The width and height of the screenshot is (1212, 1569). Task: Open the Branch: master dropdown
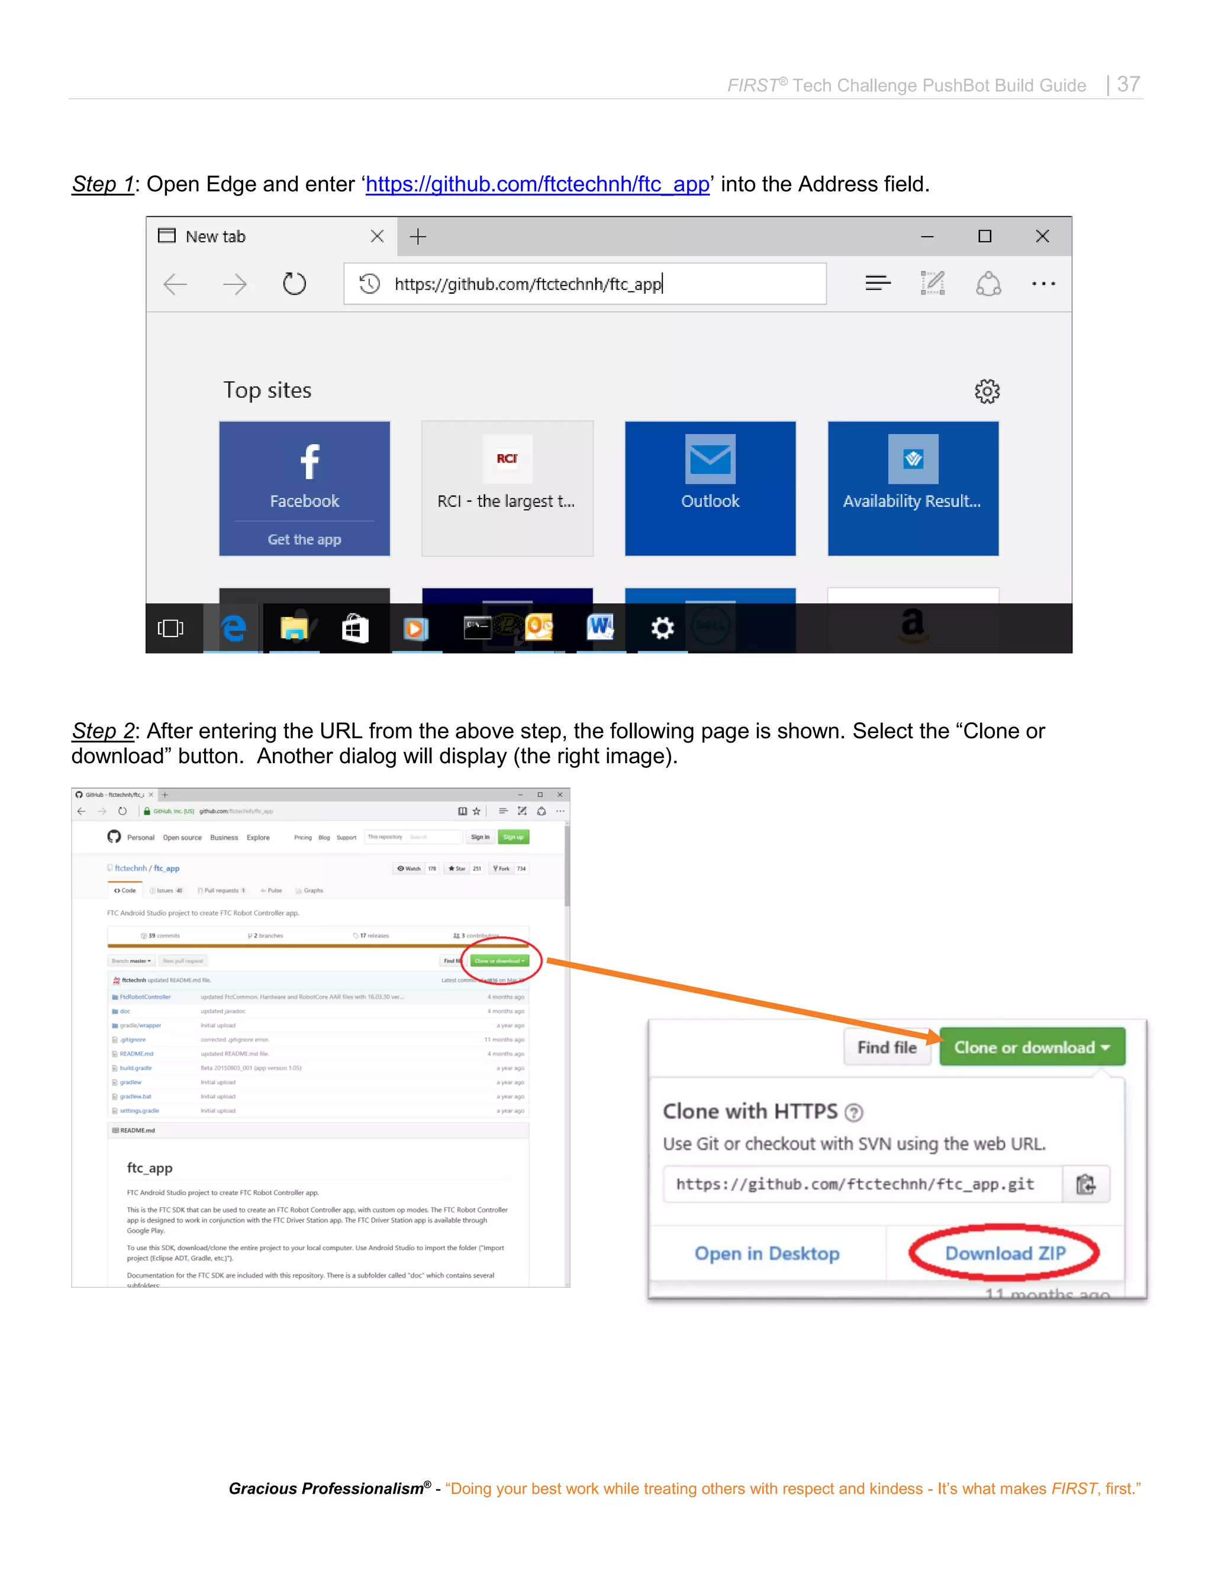click(131, 961)
